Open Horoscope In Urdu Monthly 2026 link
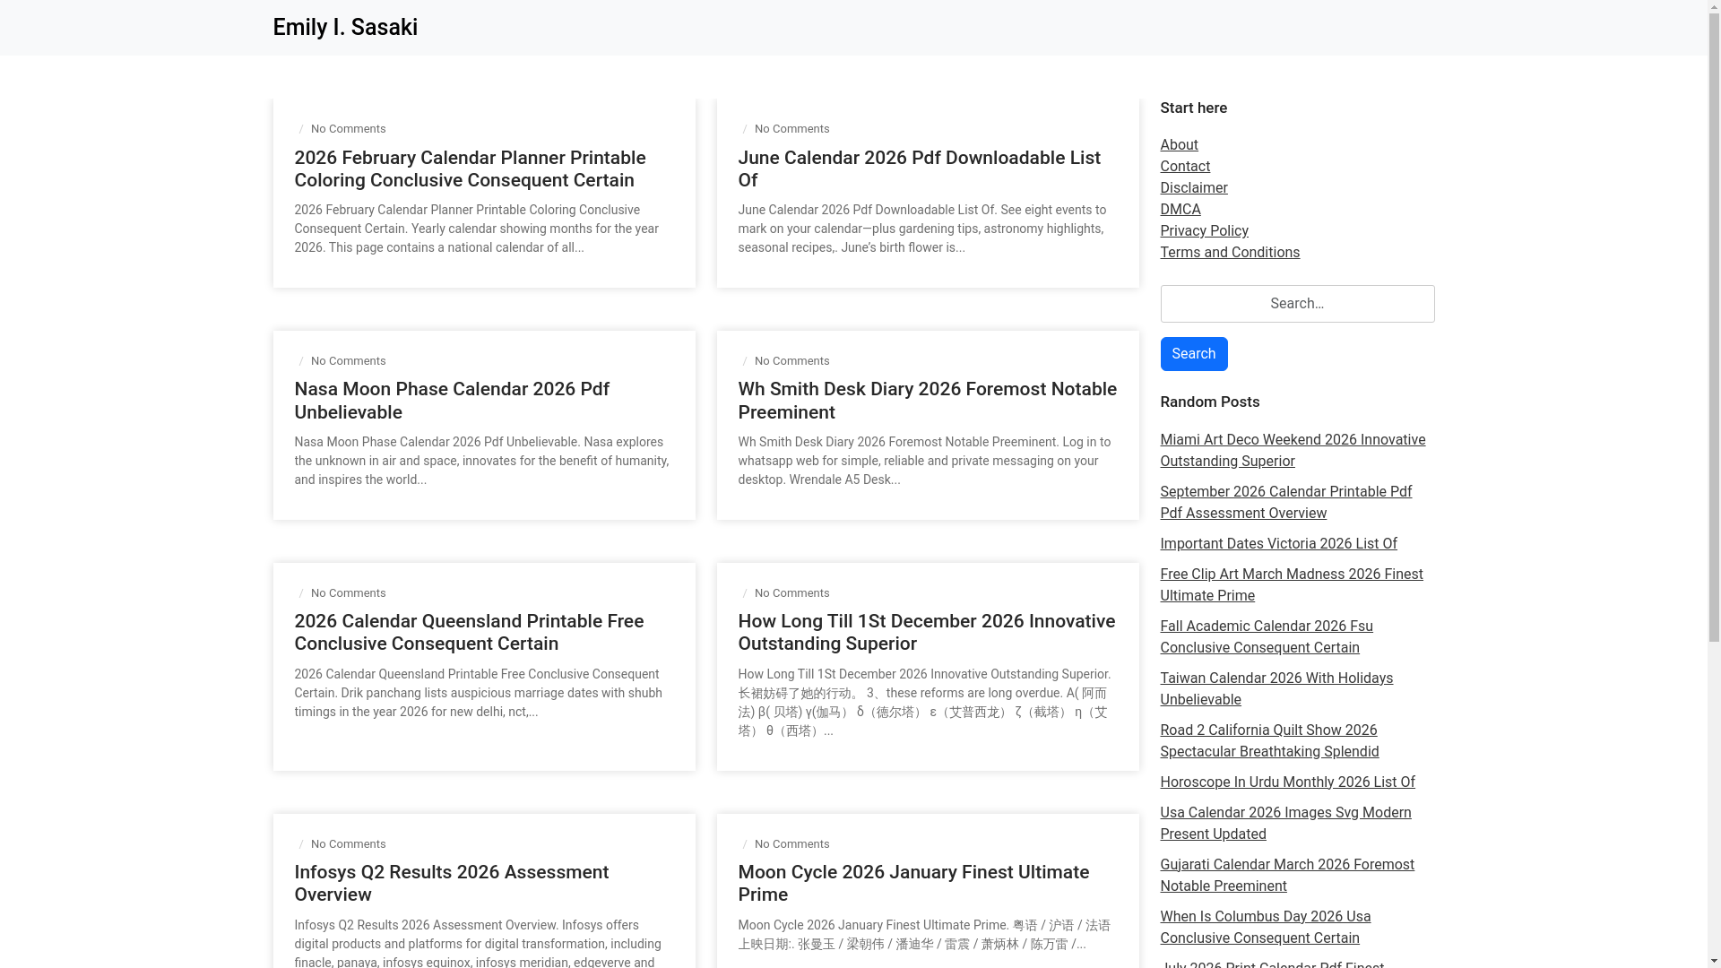 pyautogui.click(x=1287, y=782)
